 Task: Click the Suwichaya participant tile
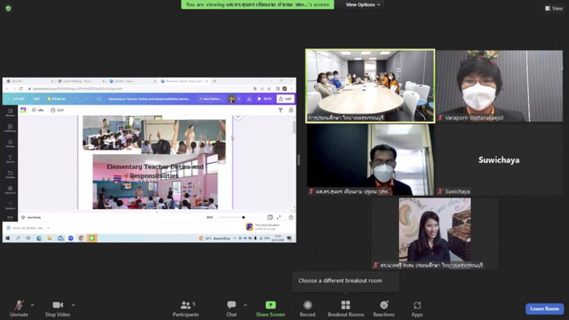click(x=500, y=160)
